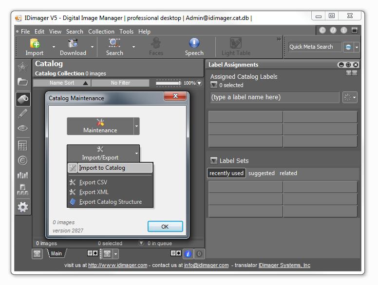Screen dimensions: 378x285
Task: Expand the Maintenance button dropdown arrow
Action: coord(136,126)
